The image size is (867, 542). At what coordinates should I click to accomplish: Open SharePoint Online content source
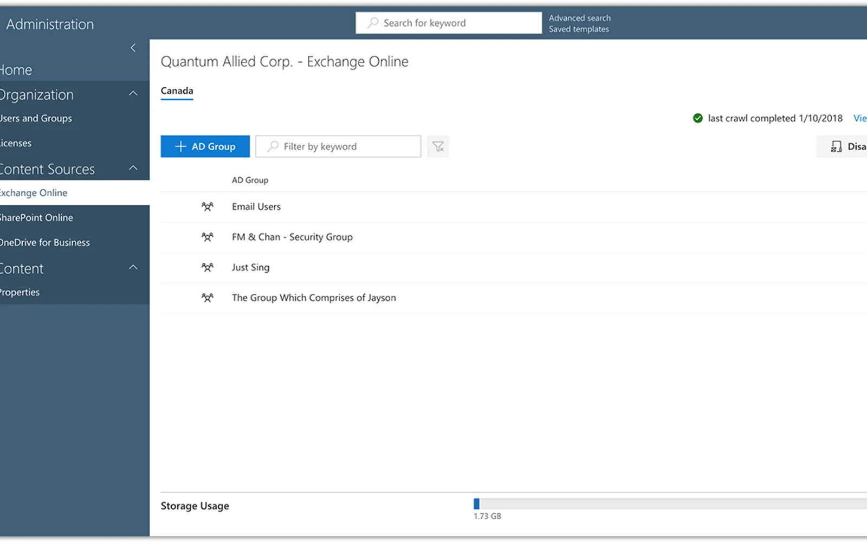point(36,217)
